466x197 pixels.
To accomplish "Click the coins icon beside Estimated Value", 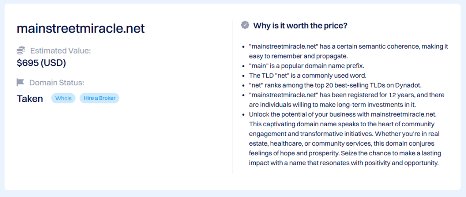I will (x=21, y=50).
